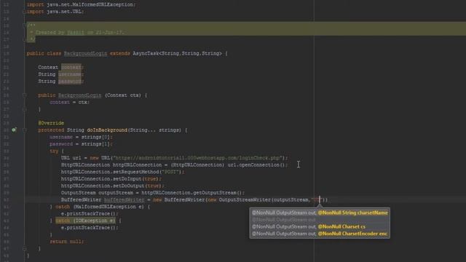
Task: Click the @Override annotation
Action: [51, 123]
